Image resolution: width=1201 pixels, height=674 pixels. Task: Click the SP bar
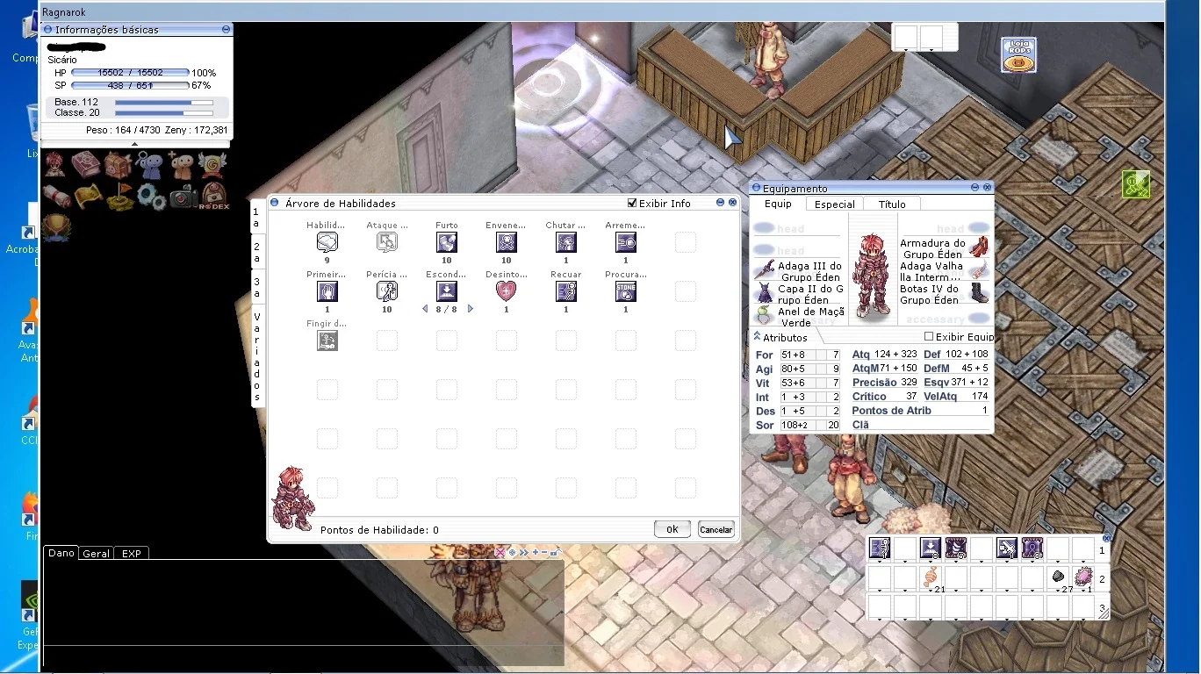[130, 86]
